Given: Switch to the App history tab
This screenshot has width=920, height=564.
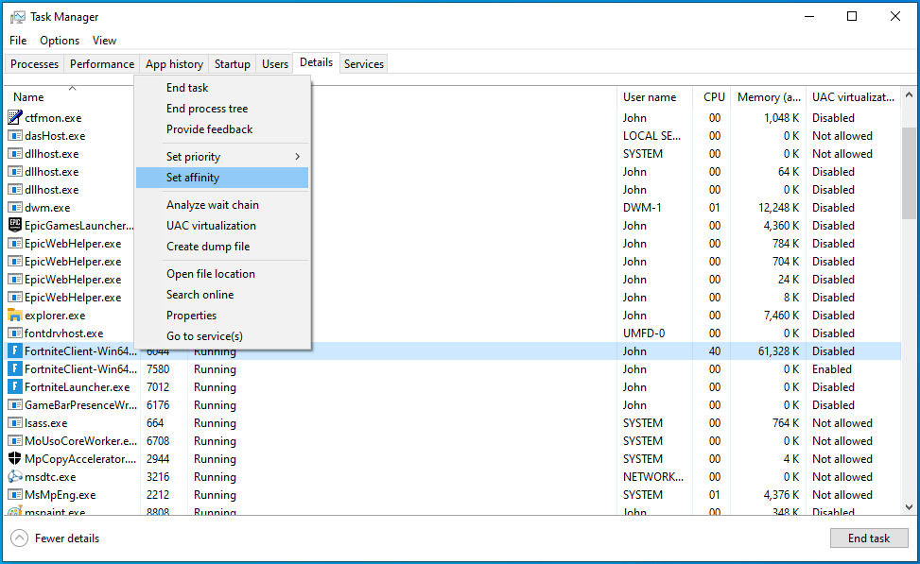Looking at the screenshot, I should pyautogui.click(x=174, y=64).
